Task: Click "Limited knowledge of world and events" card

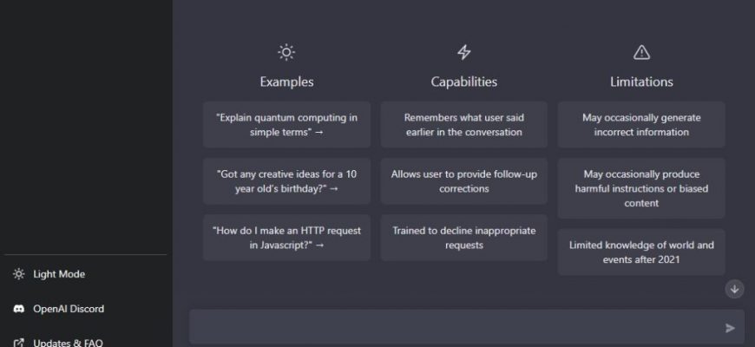Action: (x=641, y=252)
